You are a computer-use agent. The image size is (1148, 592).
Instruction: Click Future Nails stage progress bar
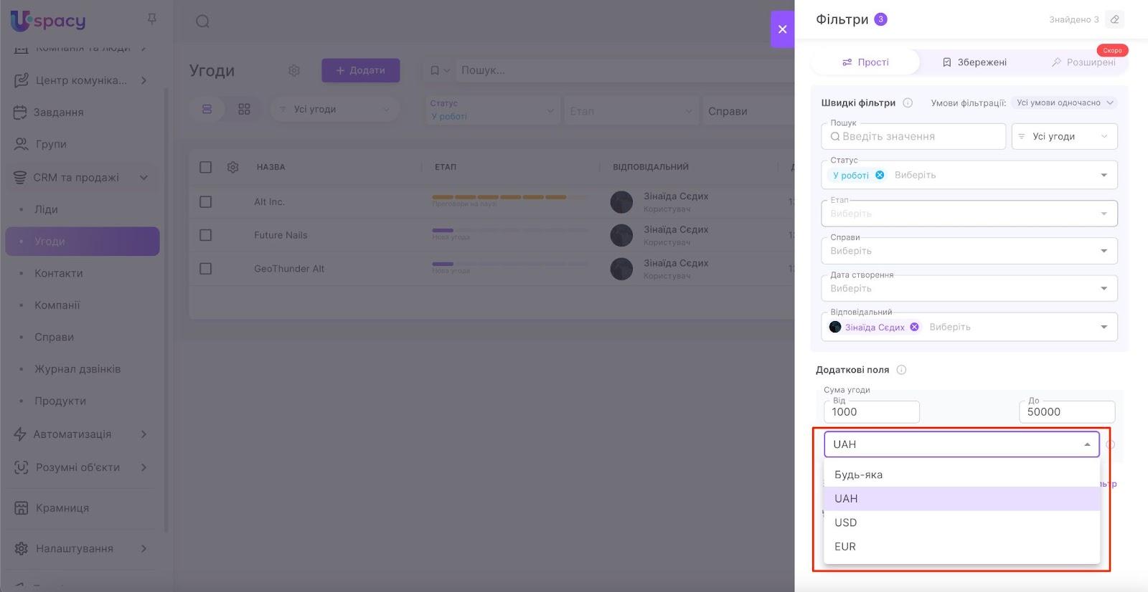click(509, 230)
